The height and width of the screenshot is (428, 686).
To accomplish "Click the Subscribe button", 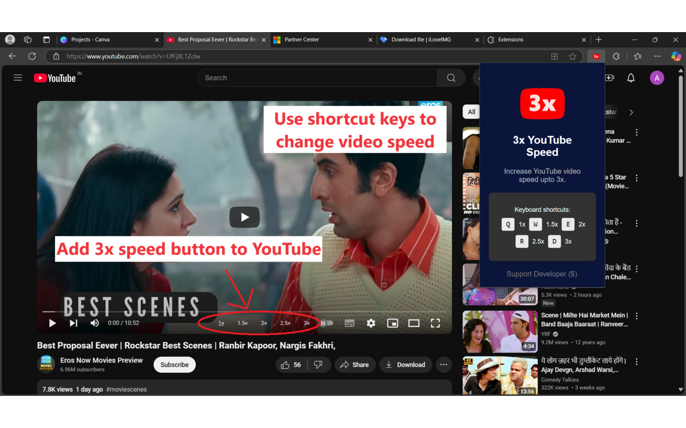I will [174, 364].
